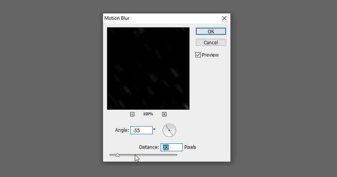Click inside the black blur preview image
337x177 pixels.
(x=148, y=69)
